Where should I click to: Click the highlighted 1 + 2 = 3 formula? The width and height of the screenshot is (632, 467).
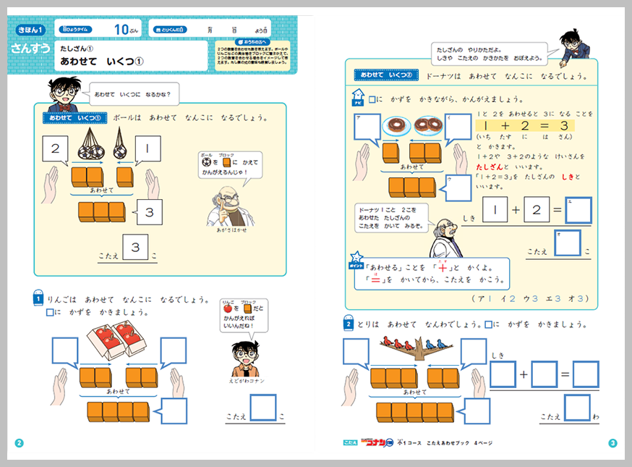(x=525, y=126)
